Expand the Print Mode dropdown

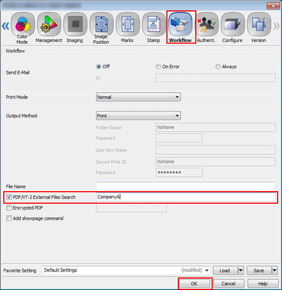coord(139,97)
